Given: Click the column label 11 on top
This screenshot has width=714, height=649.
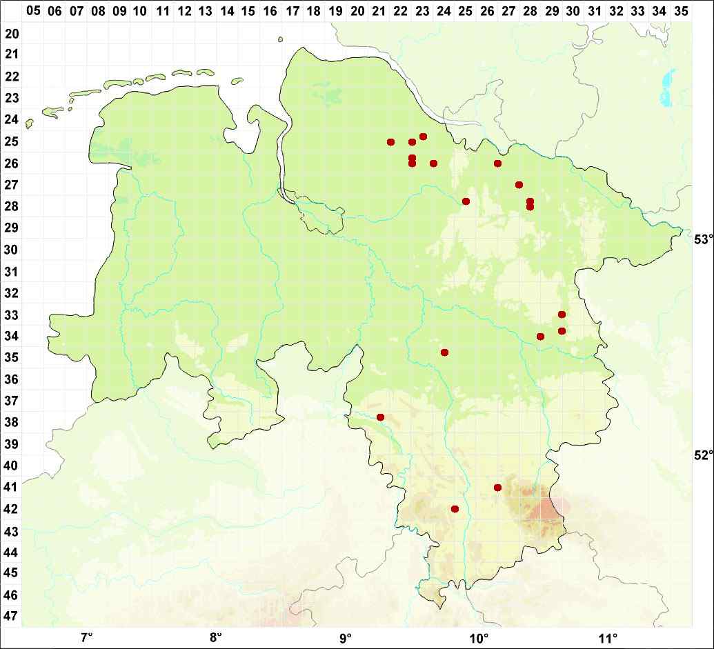Looking at the screenshot, I should click(x=163, y=11).
